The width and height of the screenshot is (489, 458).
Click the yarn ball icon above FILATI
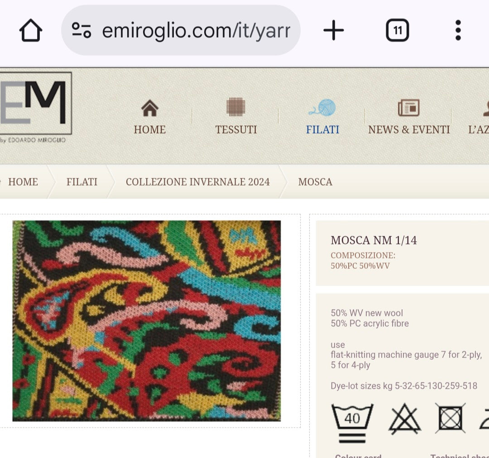[x=322, y=108]
